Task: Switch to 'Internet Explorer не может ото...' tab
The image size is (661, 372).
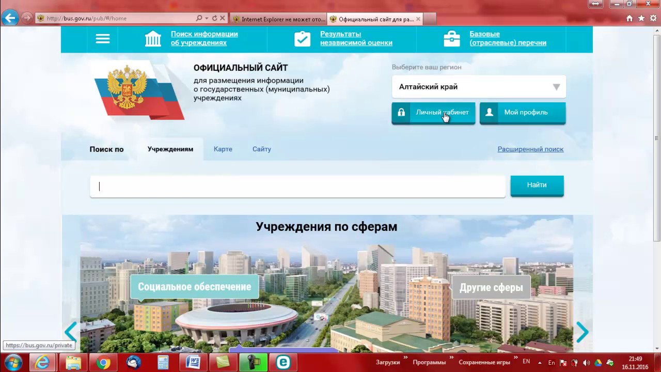Action: pos(279,19)
